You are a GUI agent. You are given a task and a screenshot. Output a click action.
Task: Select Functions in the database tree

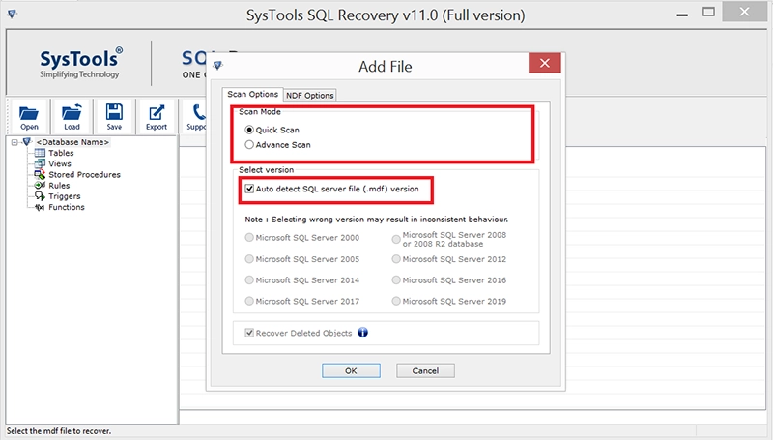point(67,207)
